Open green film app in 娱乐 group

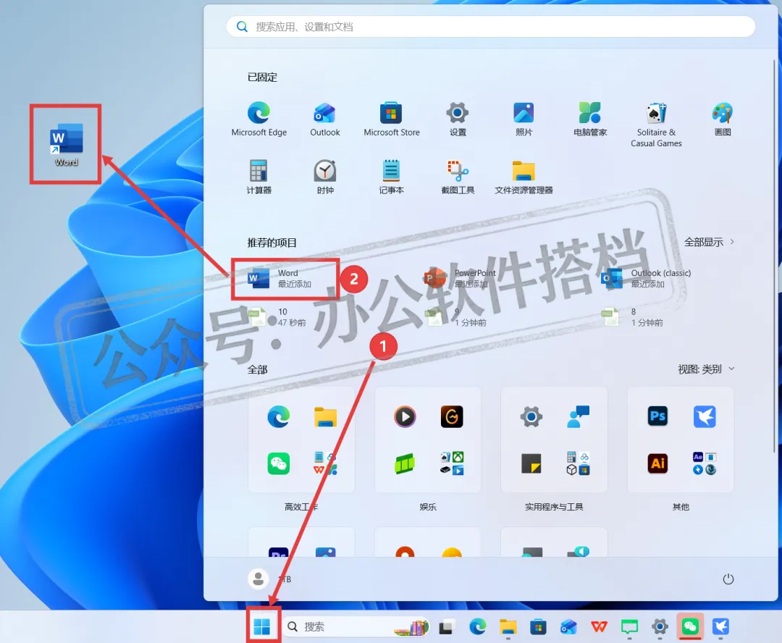405,463
